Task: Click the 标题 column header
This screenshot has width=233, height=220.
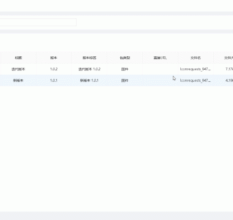Action: (x=18, y=58)
